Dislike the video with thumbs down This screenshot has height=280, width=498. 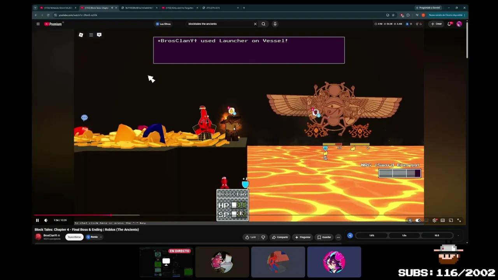click(x=263, y=237)
